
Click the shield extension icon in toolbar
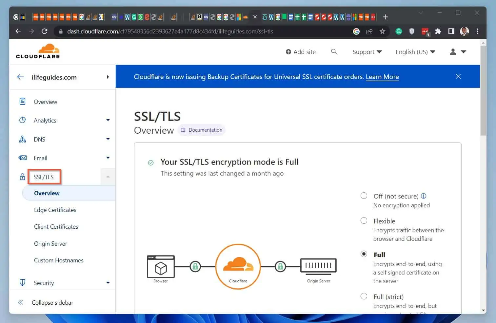(412, 31)
